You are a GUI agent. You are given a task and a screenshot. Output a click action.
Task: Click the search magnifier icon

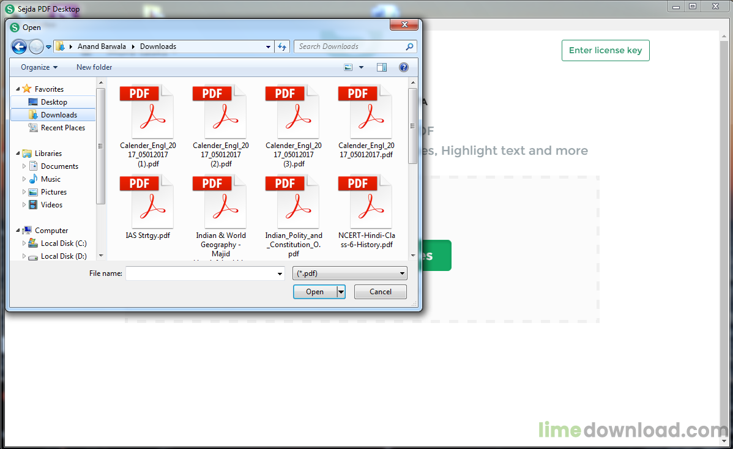click(409, 46)
